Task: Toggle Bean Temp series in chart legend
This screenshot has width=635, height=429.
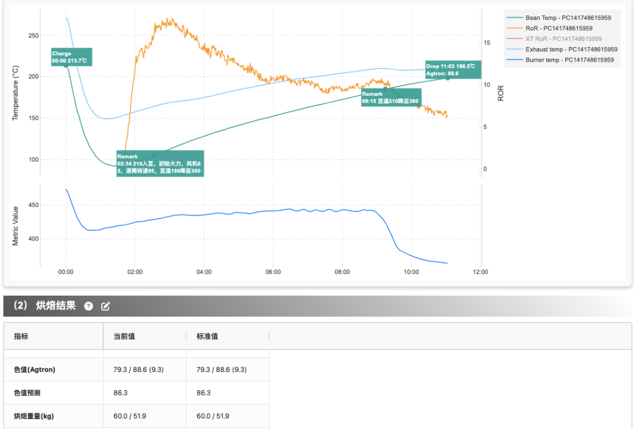Action: point(559,18)
